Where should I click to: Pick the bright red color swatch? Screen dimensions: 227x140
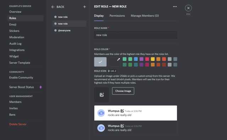(x=164, y=59)
